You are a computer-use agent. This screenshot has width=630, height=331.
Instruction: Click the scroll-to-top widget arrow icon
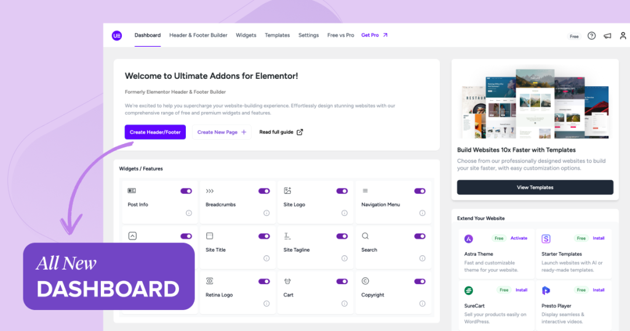133,236
